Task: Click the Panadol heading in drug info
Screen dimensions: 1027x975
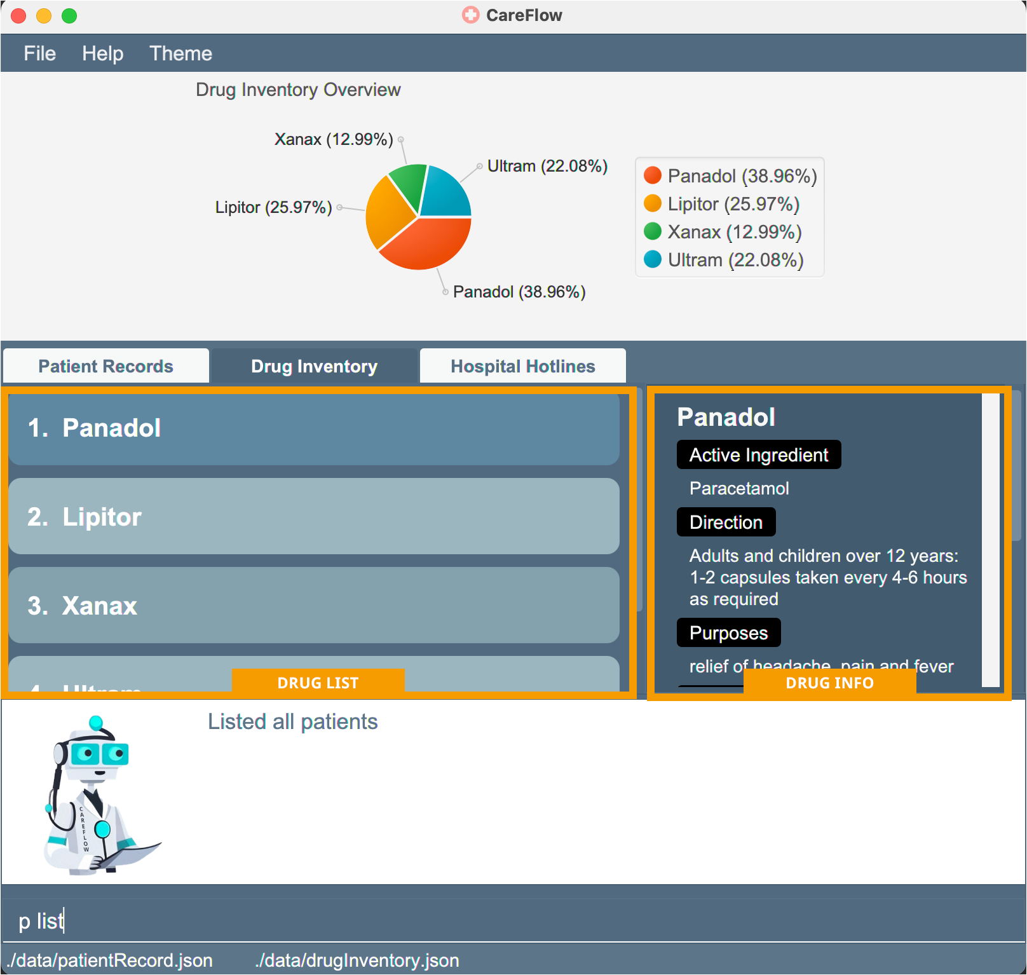Action: tap(726, 417)
